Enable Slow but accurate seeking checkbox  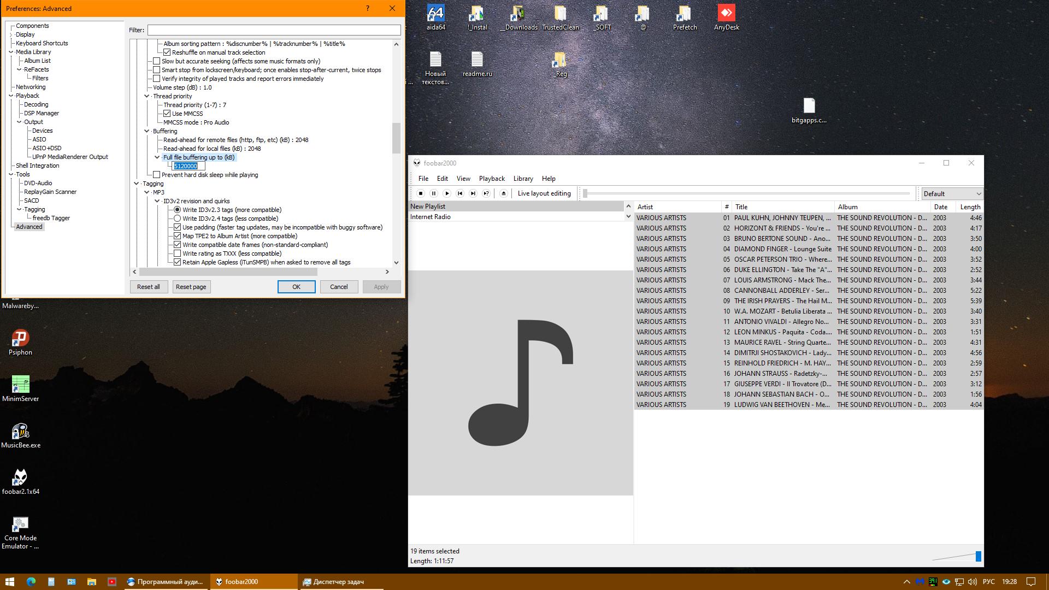click(x=157, y=61)
